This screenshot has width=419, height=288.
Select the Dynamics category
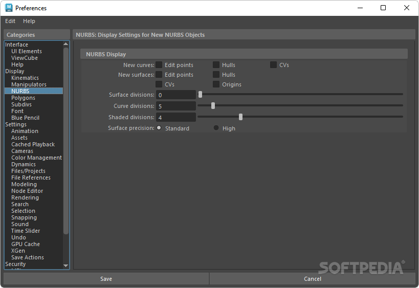click(24, 164)
